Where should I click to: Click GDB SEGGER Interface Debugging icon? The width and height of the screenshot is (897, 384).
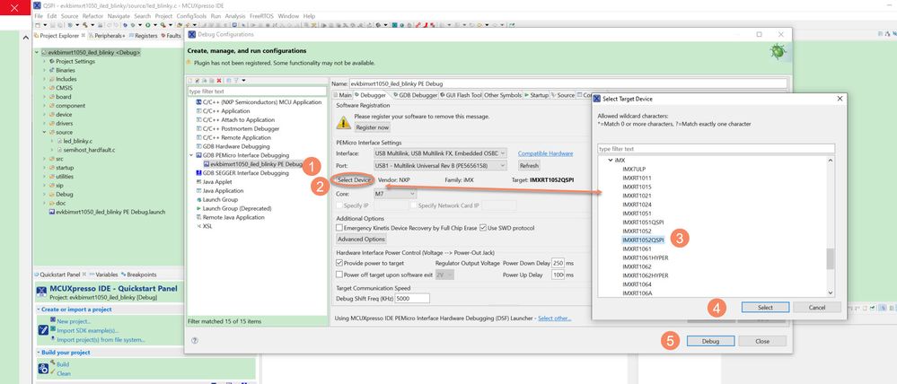coord(199,173)
